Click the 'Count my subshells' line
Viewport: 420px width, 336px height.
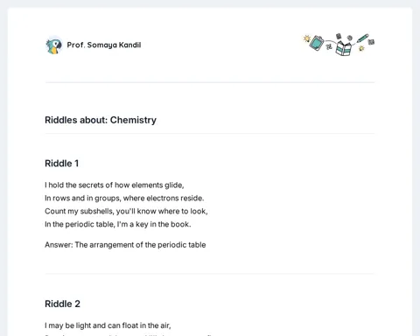(126, 211)
